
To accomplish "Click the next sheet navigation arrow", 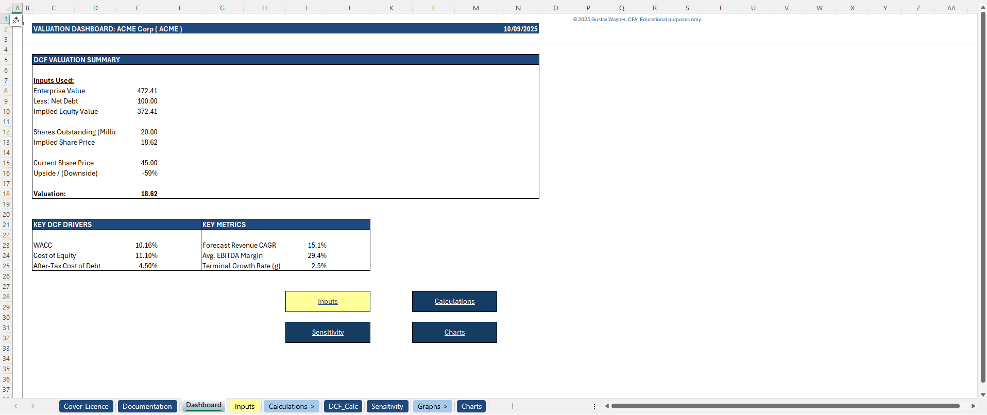I will (32, 406).
